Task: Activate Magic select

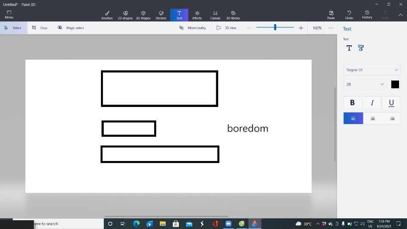Action: point(71,28)
